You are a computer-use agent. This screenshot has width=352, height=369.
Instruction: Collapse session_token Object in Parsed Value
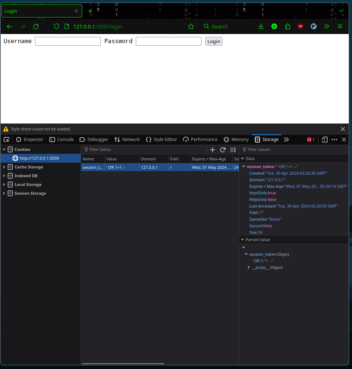tap(246, 254)
